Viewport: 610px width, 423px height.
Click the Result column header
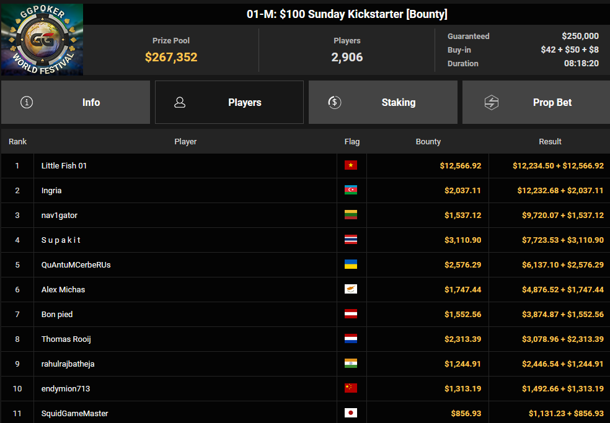point(550,142)
